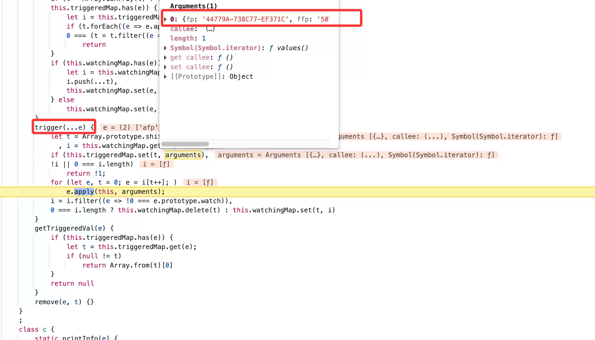Expand the set callee accessor
The width and height of the screenshot is (595, 340).
point(165,67)
